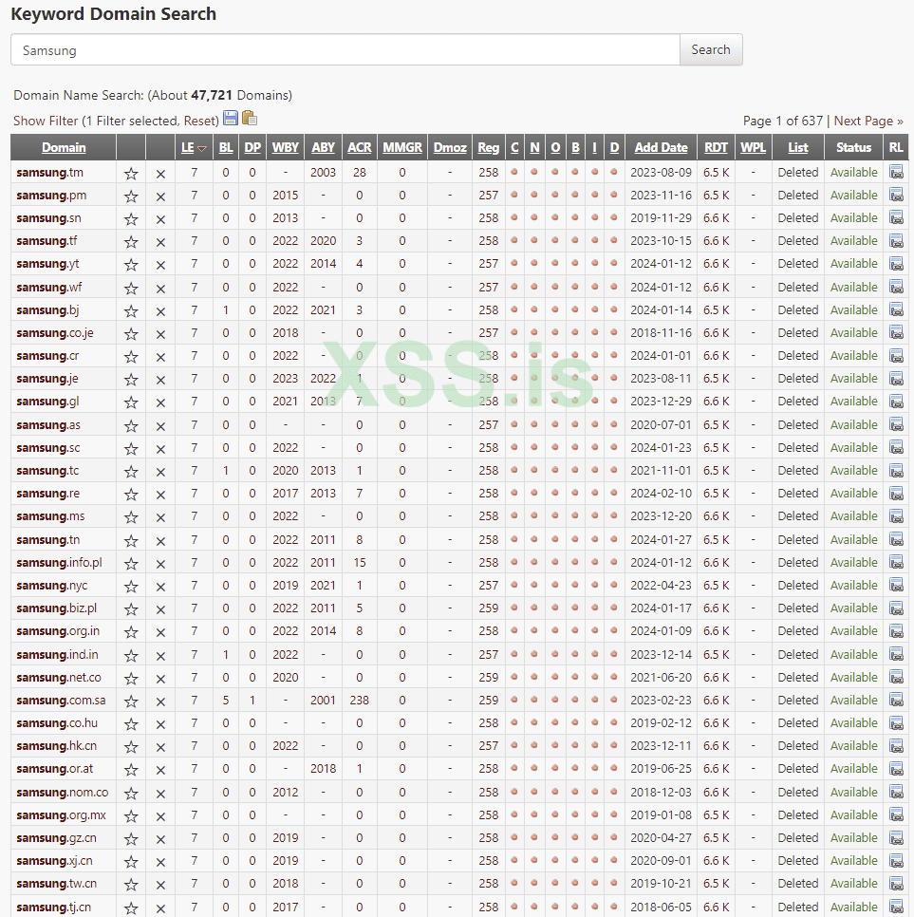Sort by the List column header

tap(797, 147)
